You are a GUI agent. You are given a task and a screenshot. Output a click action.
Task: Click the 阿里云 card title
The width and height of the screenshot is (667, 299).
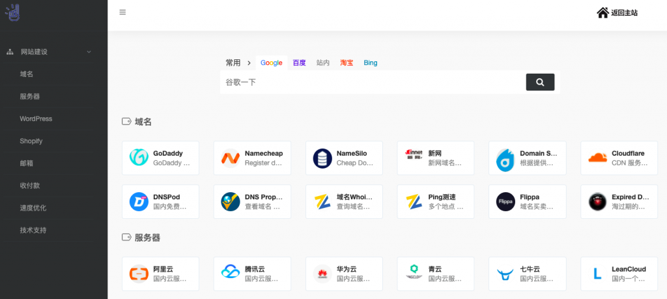(163, 269)
